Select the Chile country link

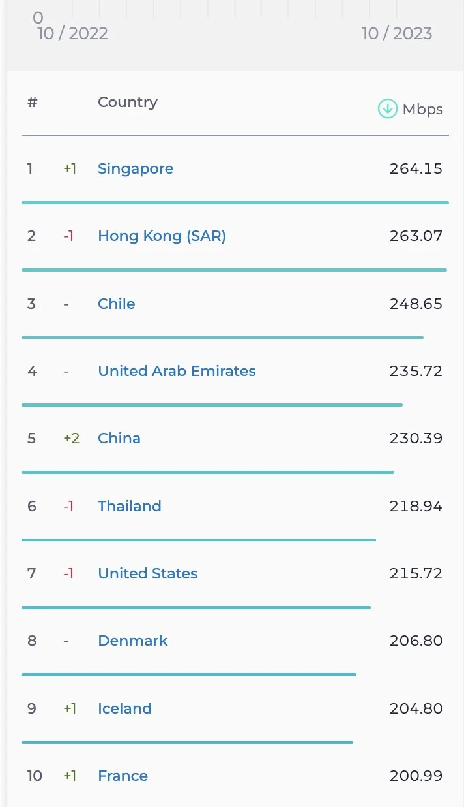(117, 304)
